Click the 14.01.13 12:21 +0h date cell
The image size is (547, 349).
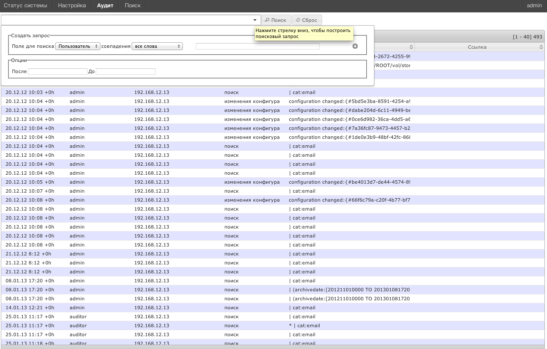(30, 308)
